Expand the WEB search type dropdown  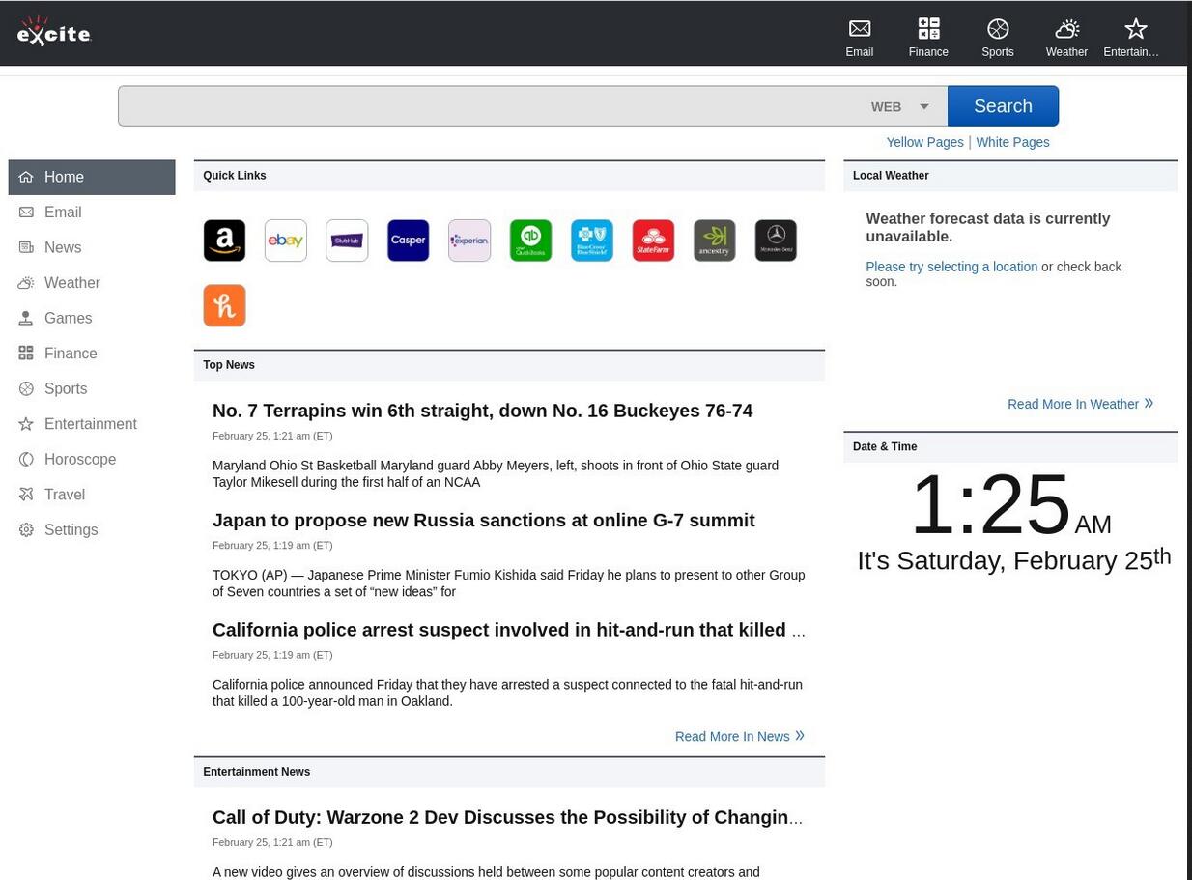900,106
